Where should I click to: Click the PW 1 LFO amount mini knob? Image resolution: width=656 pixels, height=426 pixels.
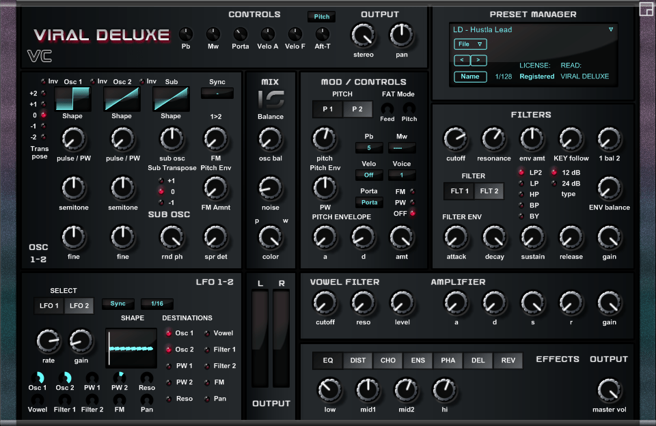[92, 378]
